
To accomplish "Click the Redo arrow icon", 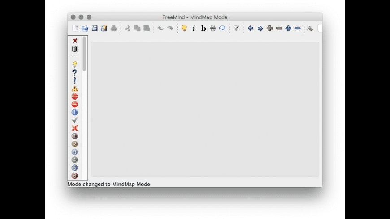I will pyautogui.click(x=170, y=28).
